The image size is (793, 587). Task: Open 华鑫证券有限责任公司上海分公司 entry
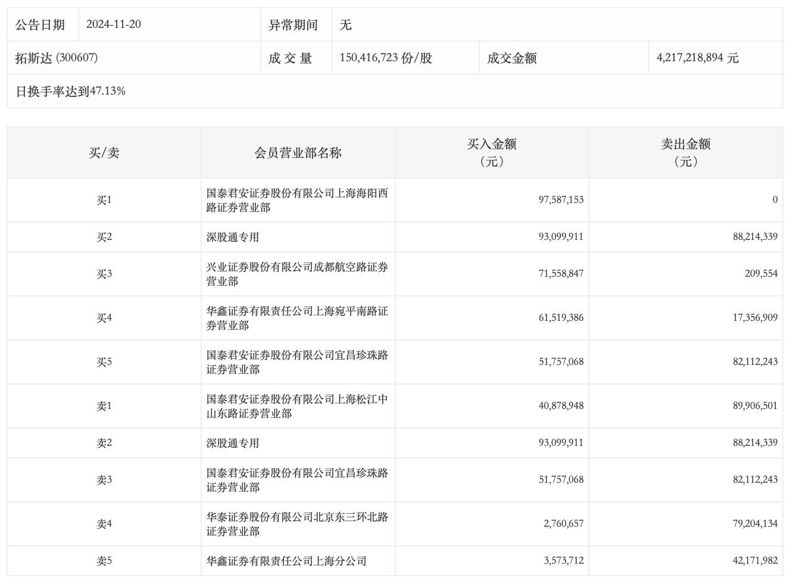coord(286,561)
